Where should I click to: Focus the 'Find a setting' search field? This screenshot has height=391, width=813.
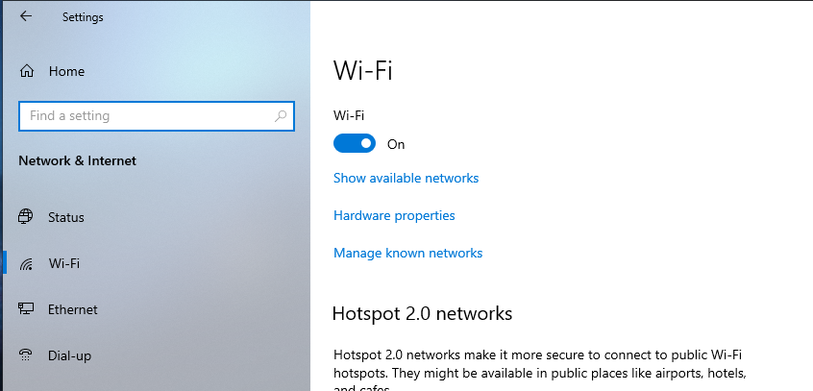coord(157,115)
